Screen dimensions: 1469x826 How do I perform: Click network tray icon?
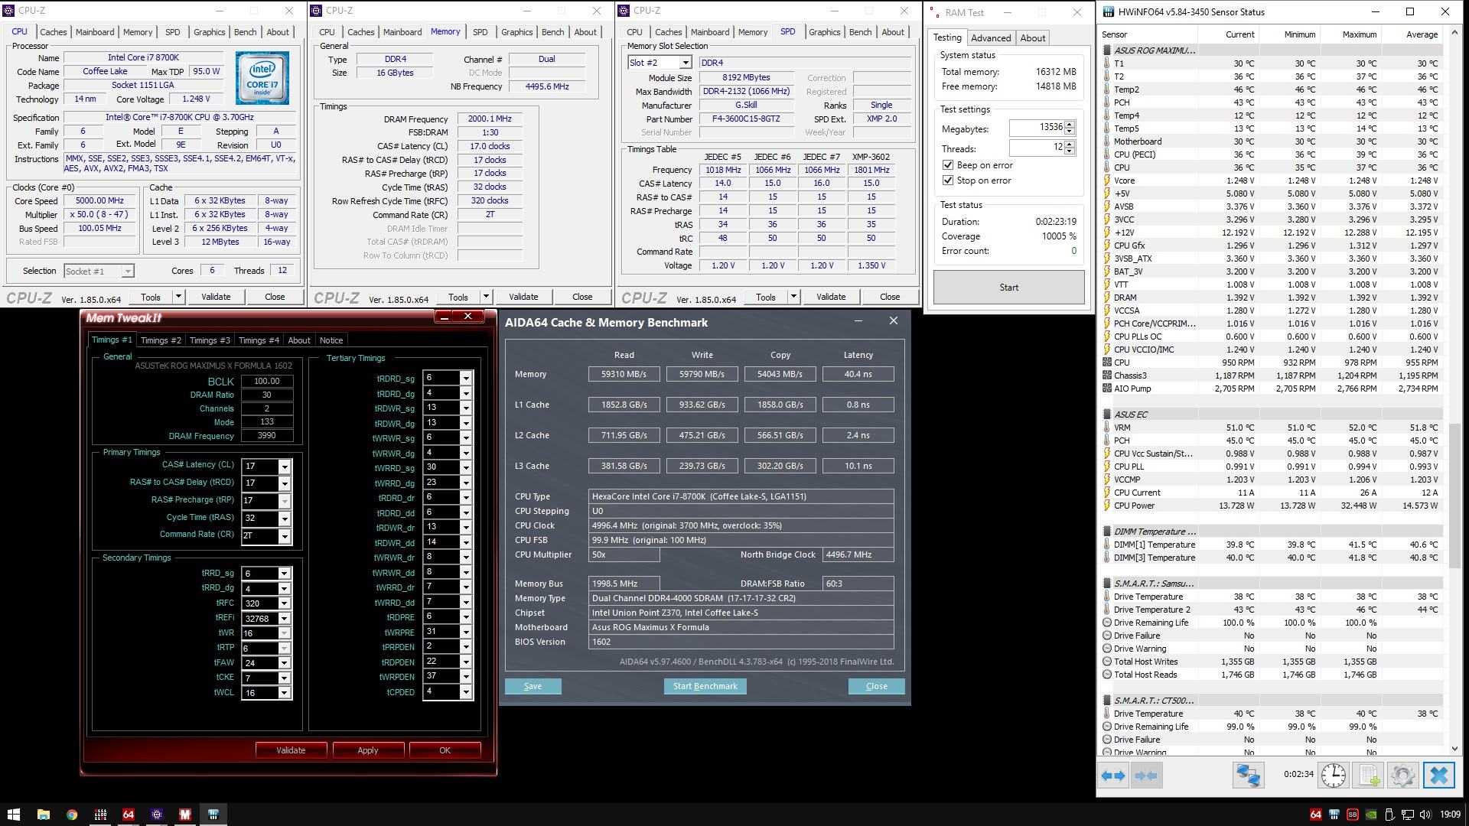click(x=1407, y=815)
